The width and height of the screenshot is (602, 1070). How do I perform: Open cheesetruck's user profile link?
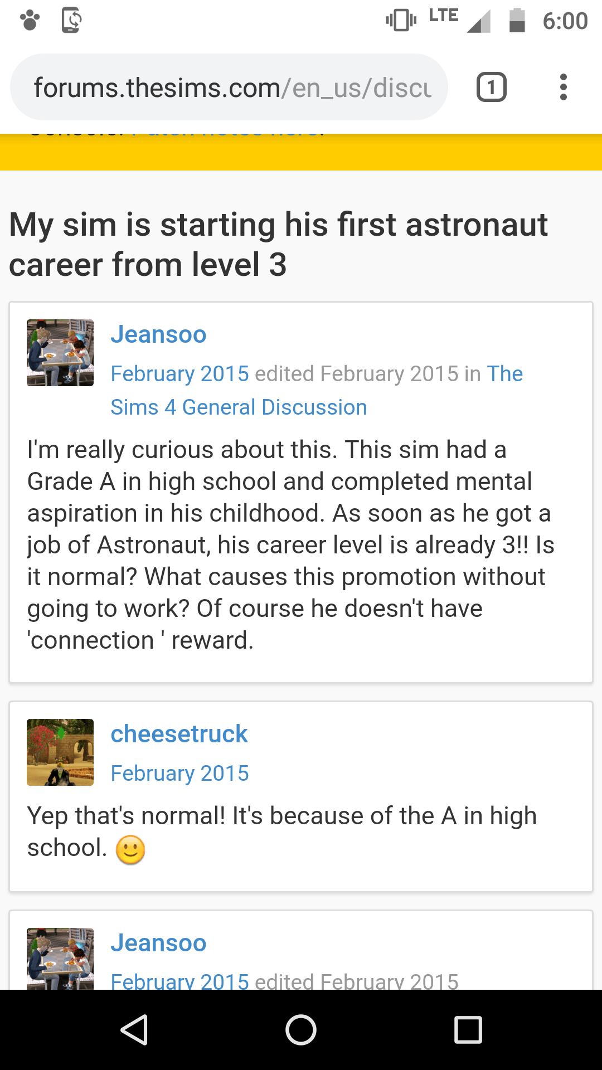point(179,734)
